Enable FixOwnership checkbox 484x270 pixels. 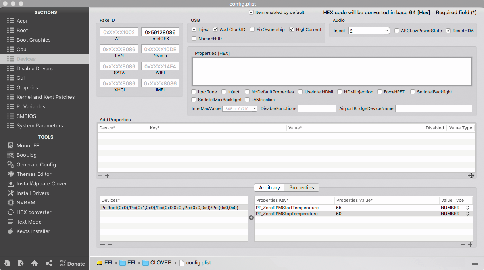click(x=252, y=30)
